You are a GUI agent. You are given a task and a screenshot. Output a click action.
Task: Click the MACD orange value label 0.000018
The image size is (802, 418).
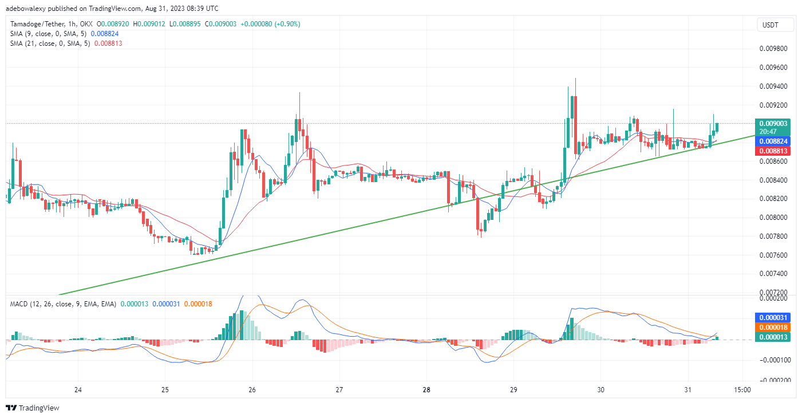(772, 327)
